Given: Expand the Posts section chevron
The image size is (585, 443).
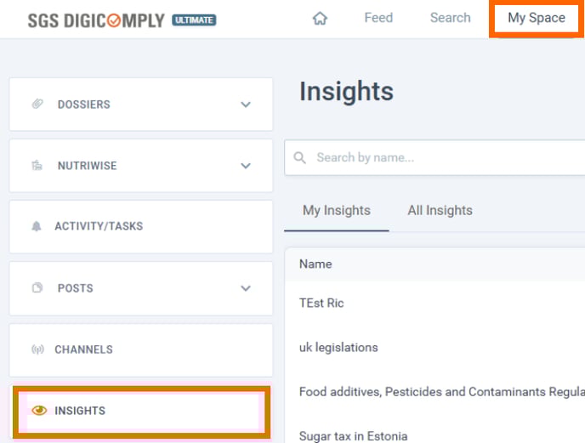Looking at the screenshot, I should (x=246, y=288).
